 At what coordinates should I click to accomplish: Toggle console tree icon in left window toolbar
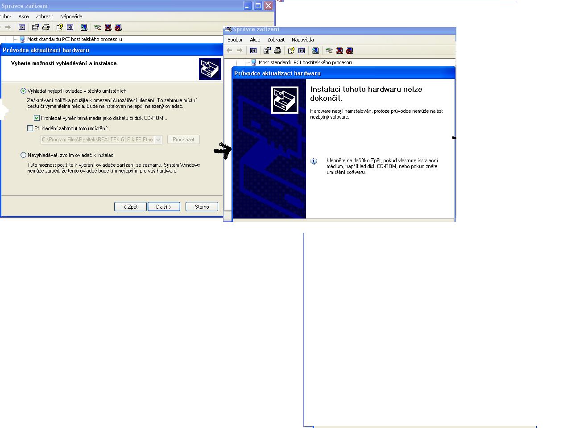pos(22,27)
